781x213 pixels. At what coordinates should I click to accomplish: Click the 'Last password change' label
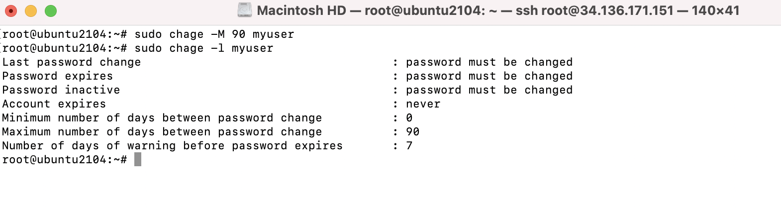click(x=72, y=62)
